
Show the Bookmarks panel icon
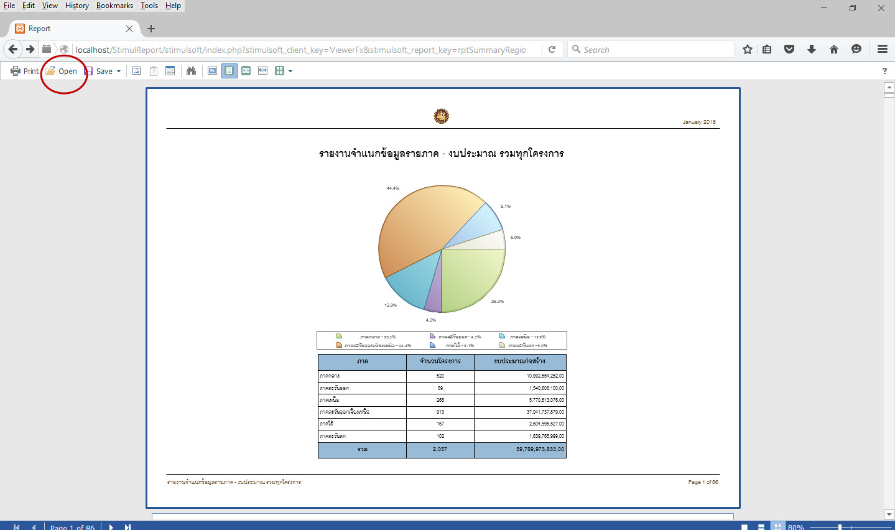(x=137, y=71)
